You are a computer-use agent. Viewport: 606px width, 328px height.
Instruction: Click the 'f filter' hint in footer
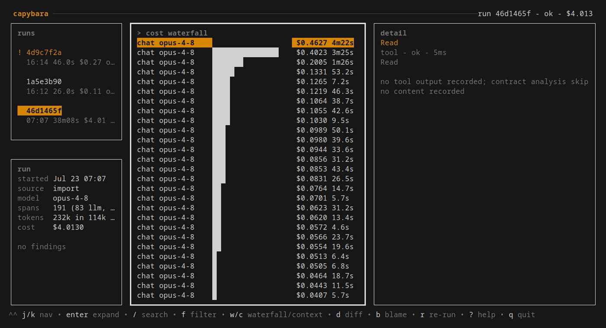[199, 315]
